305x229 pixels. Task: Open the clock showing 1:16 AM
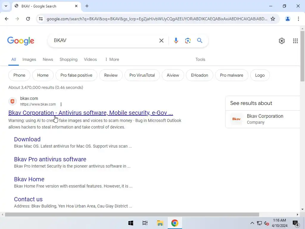click(279, 223)
